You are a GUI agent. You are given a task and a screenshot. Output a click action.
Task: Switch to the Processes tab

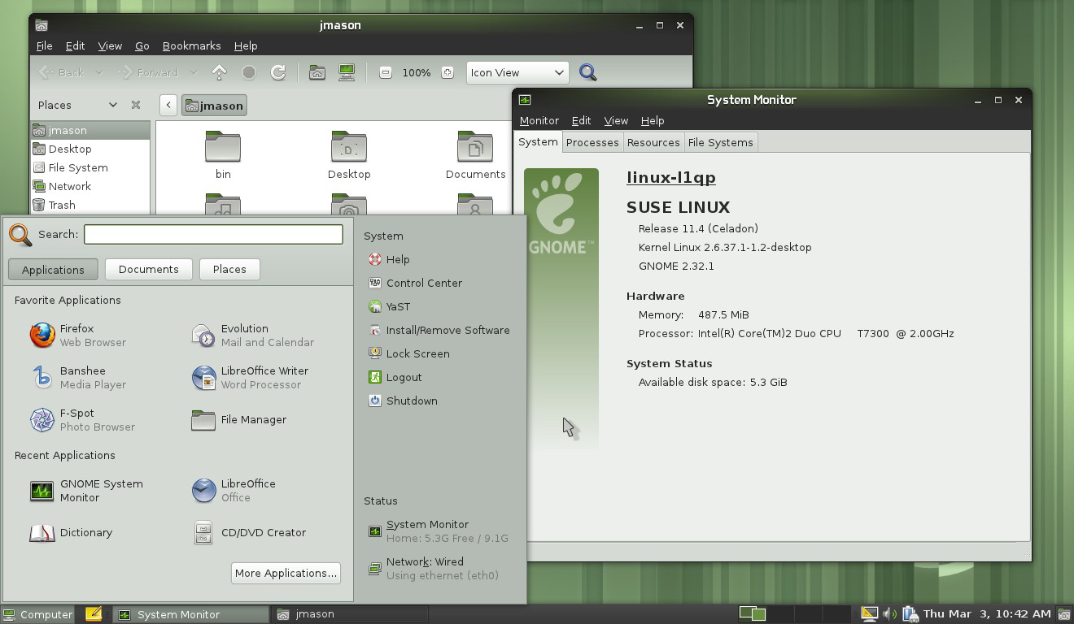(x=592, y=142)
